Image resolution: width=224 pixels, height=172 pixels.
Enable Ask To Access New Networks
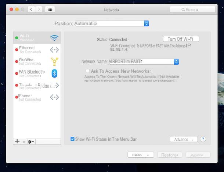(x=88, y=71)
